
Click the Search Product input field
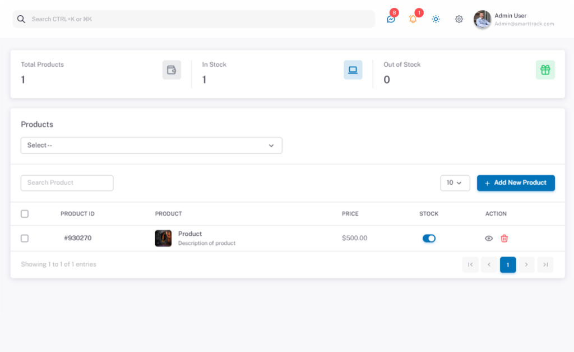click(x=67, y=183)
